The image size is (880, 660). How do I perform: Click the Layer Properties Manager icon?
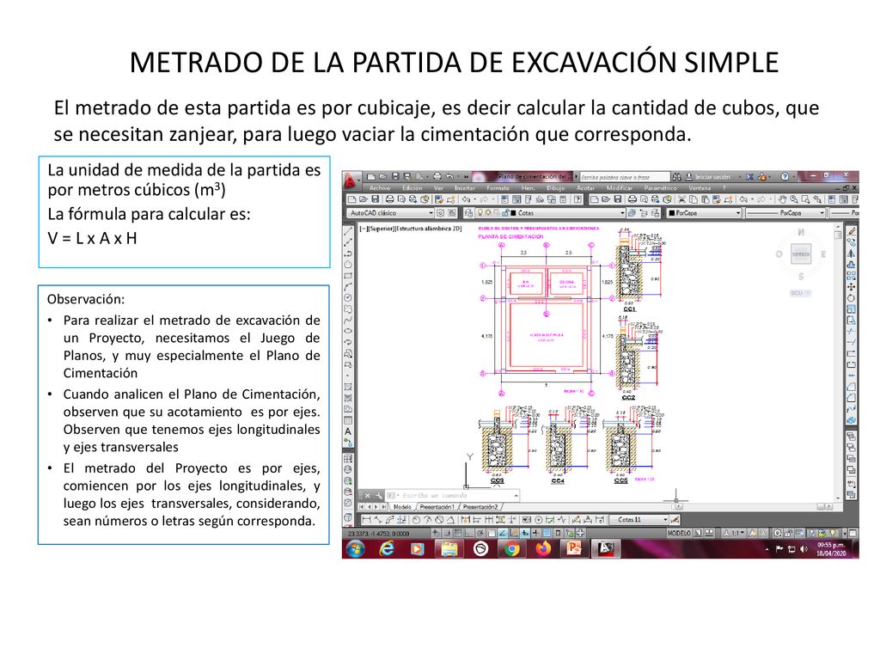pos(468,213)
